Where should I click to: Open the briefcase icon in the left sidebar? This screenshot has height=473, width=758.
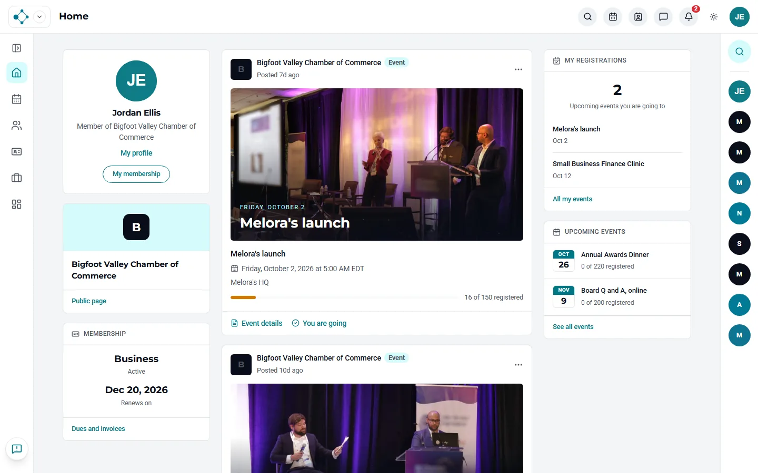pos(17,178)
